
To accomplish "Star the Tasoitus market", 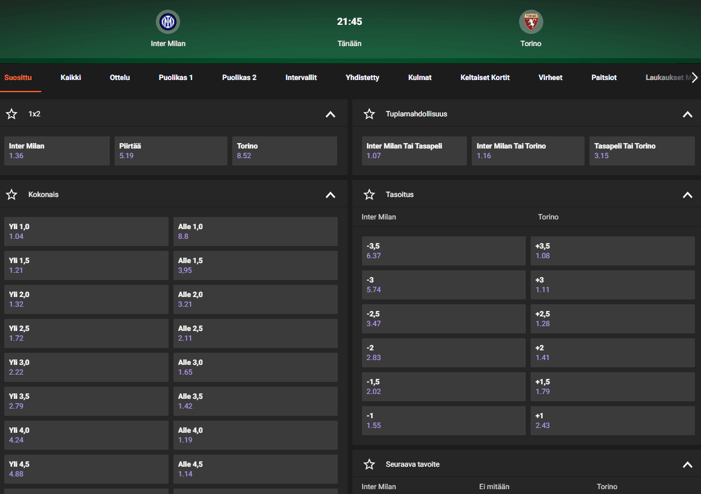I will 369,195.
